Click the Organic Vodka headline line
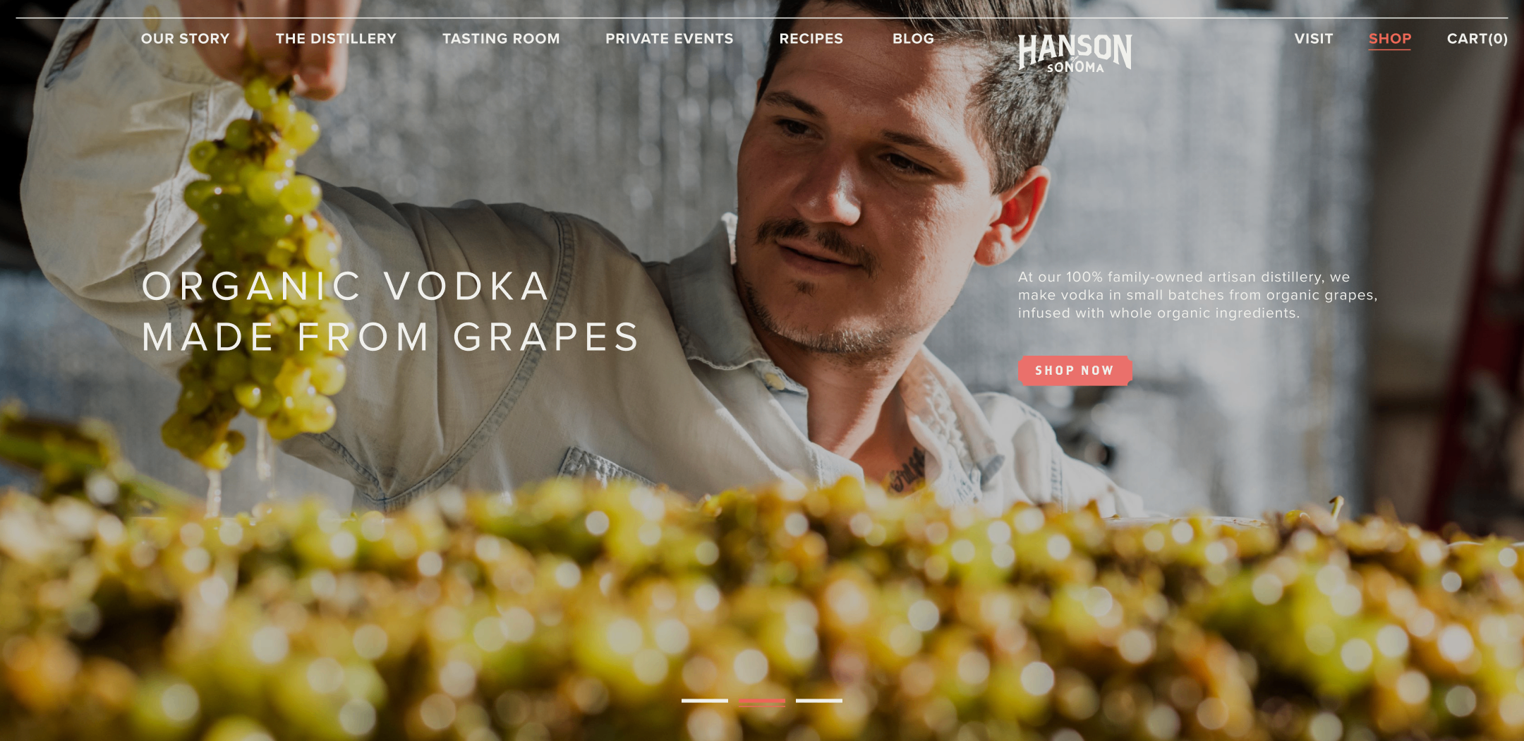The image size is (1524, 741). (346, 287)
